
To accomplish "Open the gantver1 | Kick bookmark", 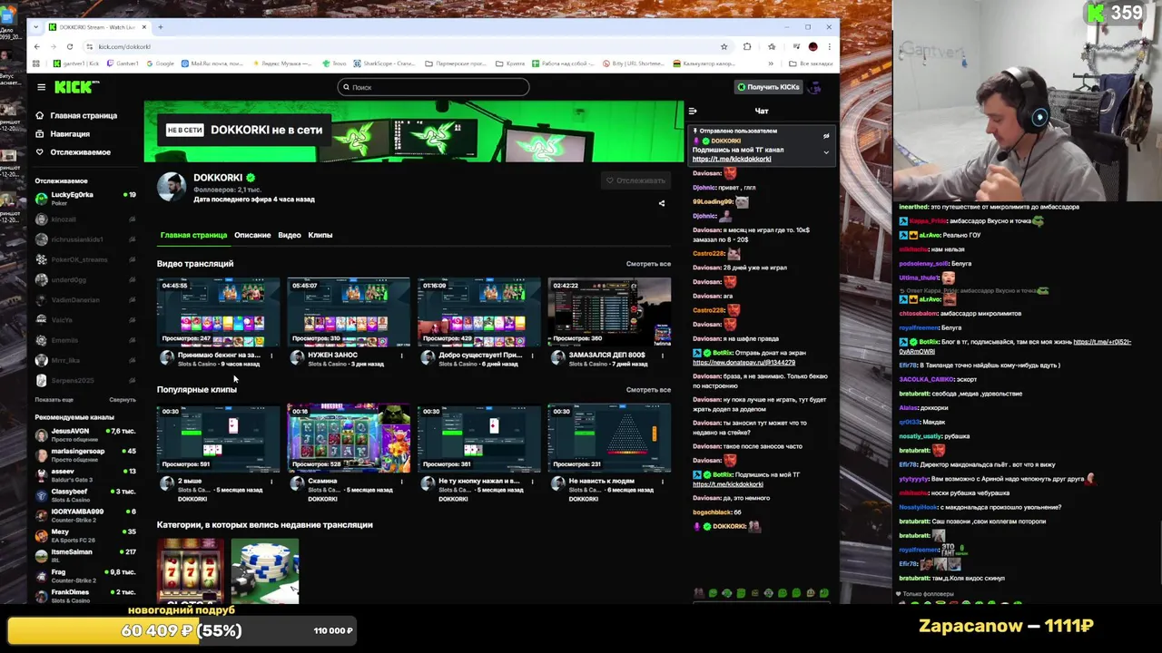I will 76,63.
